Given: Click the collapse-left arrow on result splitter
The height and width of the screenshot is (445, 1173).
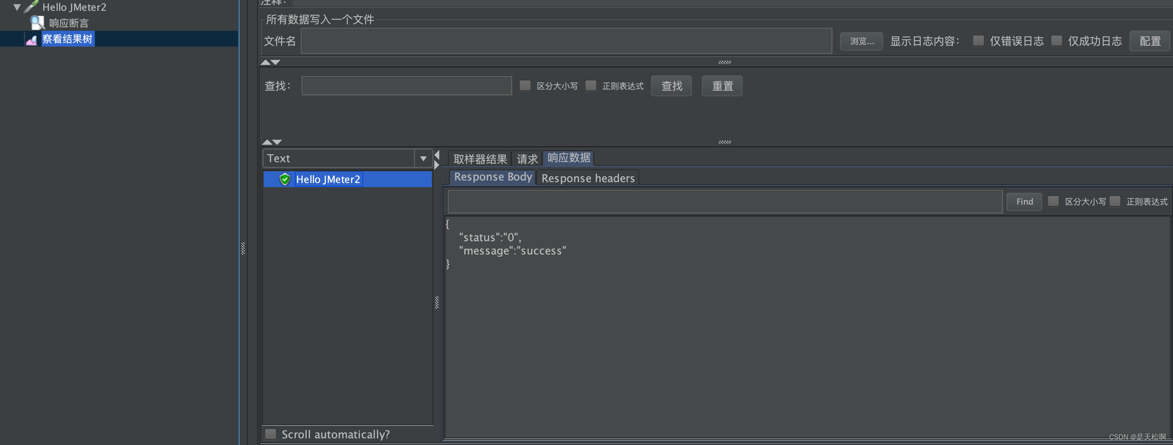Looking at the screenshot, I should [x=437, y=155].
